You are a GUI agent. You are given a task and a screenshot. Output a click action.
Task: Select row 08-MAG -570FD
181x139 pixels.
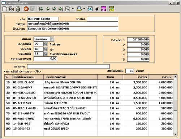[89, 119]
